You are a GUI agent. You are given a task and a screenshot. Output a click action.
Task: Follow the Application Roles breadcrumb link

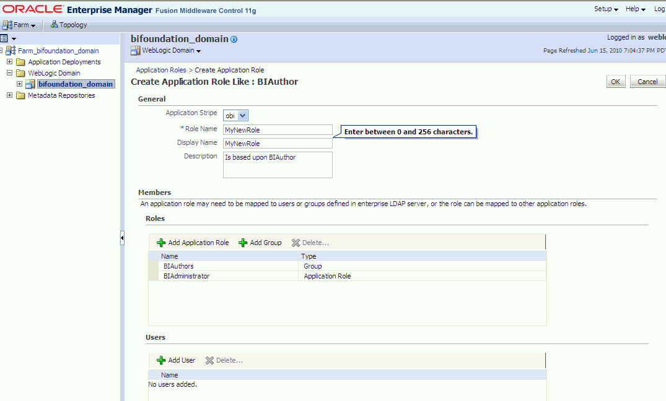coord(161,70)
